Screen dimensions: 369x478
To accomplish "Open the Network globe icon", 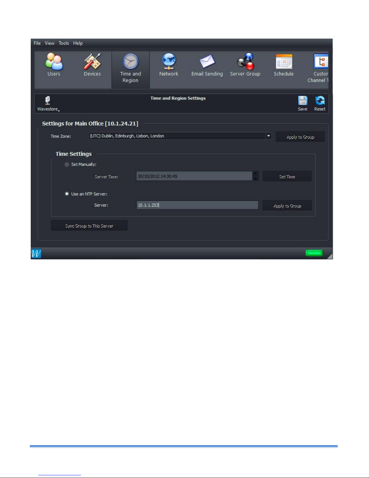I will tap(169, 62).
